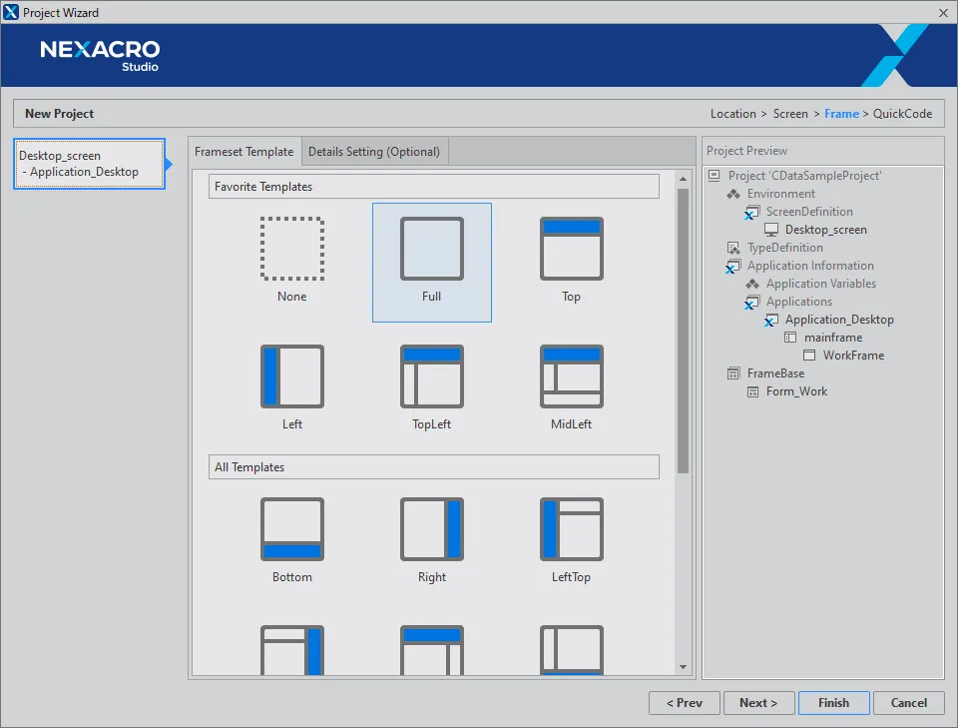
Task: Go back with the Prev button
Action: [x=685, y=703]
